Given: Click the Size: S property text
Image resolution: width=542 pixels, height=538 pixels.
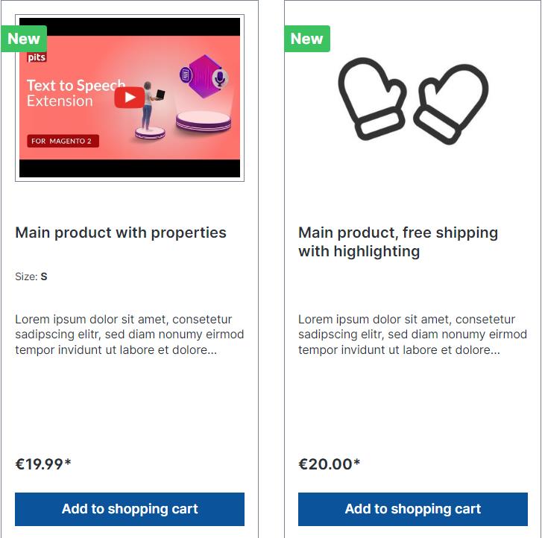Looking at the screenshot, I should click(31, 276).
